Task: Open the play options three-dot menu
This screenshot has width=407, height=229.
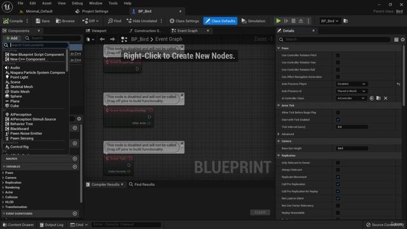Action: tap(308, 21)
